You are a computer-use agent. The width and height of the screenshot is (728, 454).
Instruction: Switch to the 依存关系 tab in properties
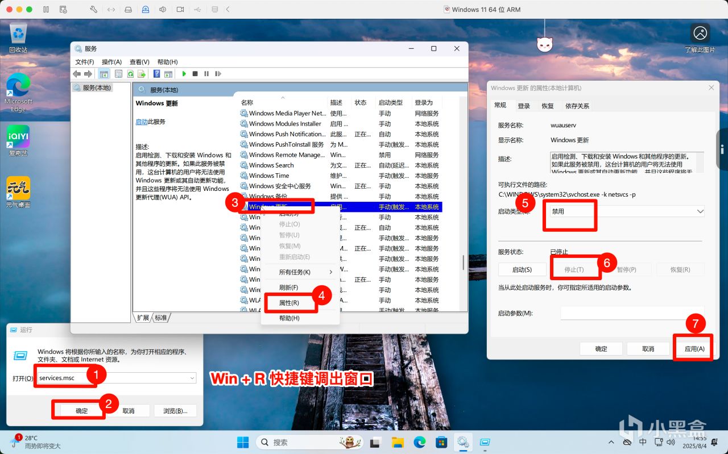[x=577, y=106]
